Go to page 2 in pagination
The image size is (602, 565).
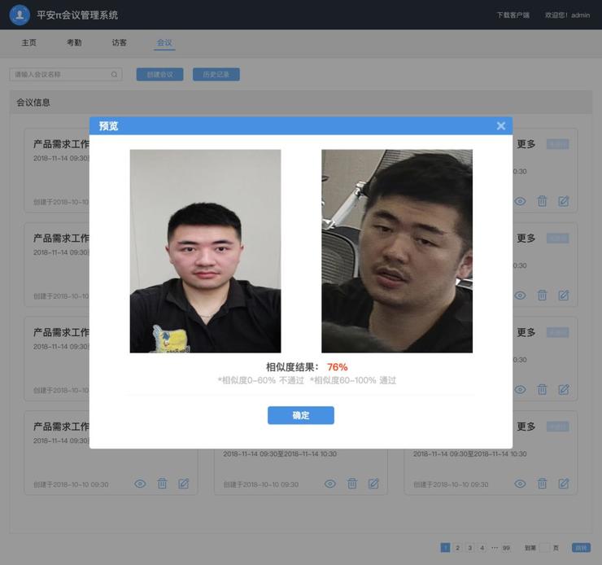[x=457, y=548]
